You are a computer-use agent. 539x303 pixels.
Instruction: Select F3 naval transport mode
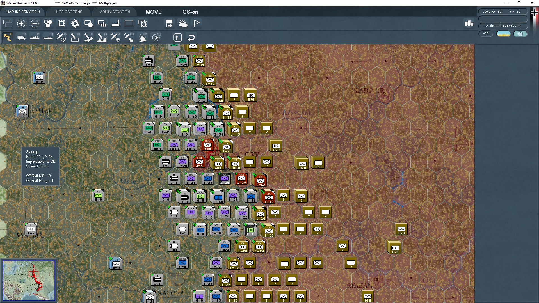point(35,37)
